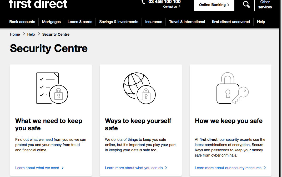Screen dimensions: 282x177
Task: Open the Mortgages menu
Action: point(51,22)
